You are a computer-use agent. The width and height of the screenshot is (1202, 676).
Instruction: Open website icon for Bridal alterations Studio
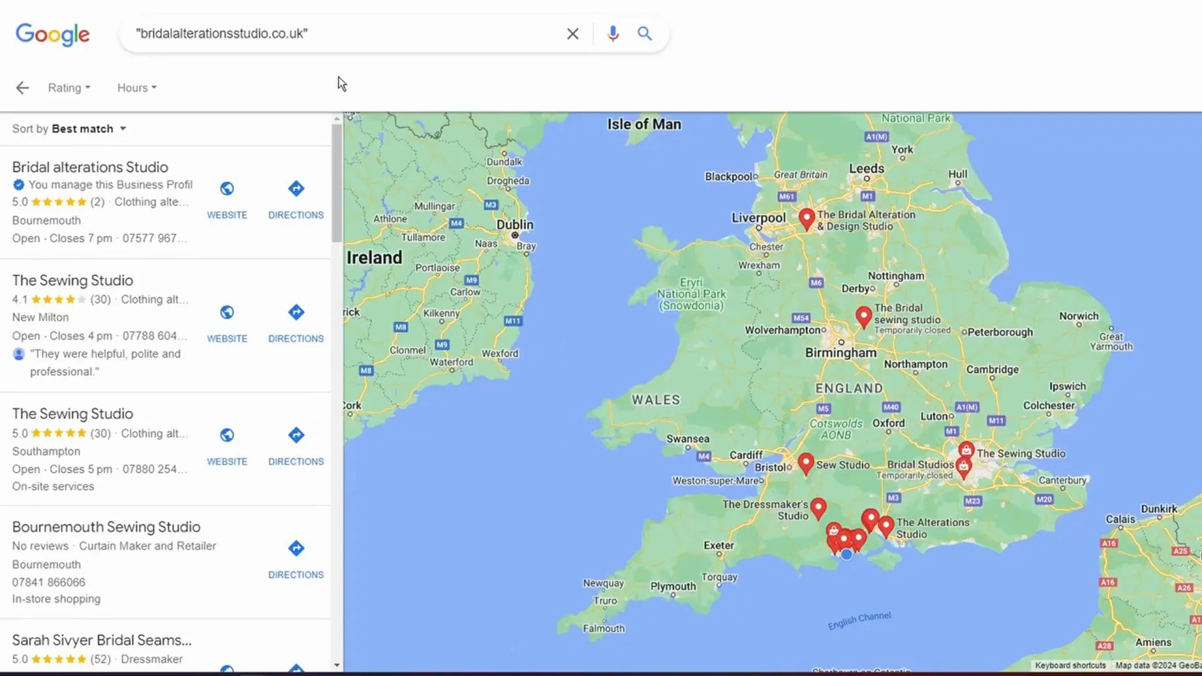227,188
